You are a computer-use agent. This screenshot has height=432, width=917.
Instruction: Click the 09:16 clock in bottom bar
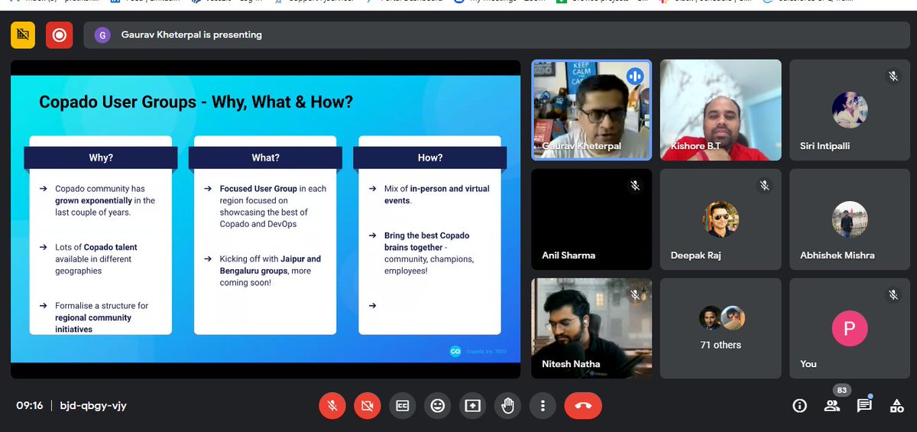(29, 406)
